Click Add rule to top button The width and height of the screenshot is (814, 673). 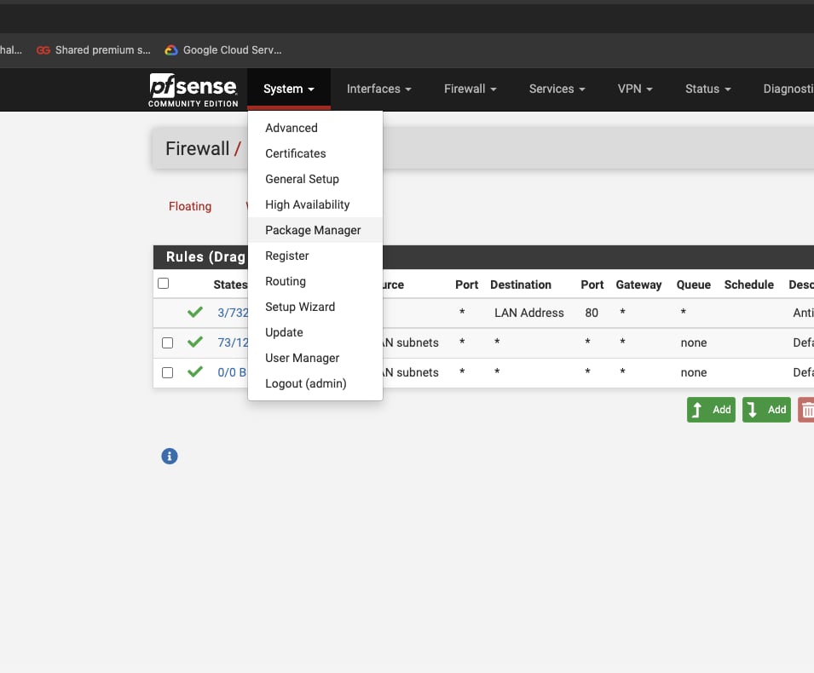tap(711, 410)
